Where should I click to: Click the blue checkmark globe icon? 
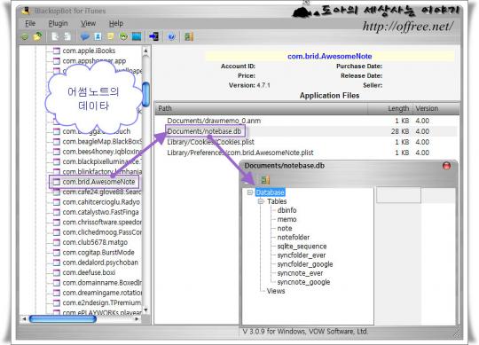171,37
